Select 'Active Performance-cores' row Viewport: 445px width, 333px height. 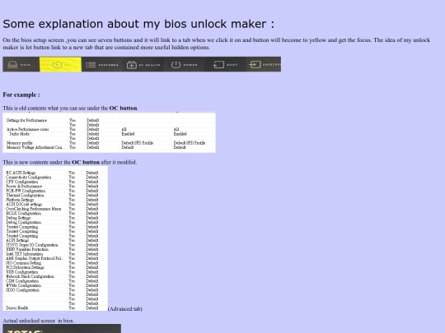tap(109, 129)
